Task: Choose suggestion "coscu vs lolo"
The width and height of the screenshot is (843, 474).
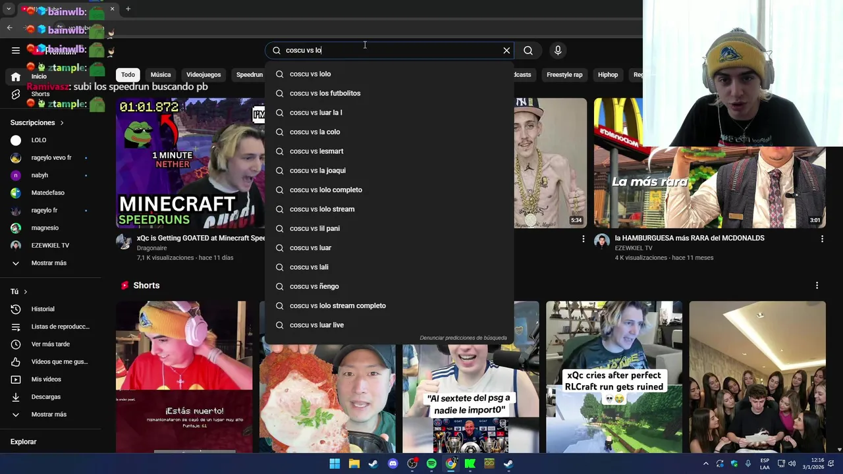Action: (389, 74)
